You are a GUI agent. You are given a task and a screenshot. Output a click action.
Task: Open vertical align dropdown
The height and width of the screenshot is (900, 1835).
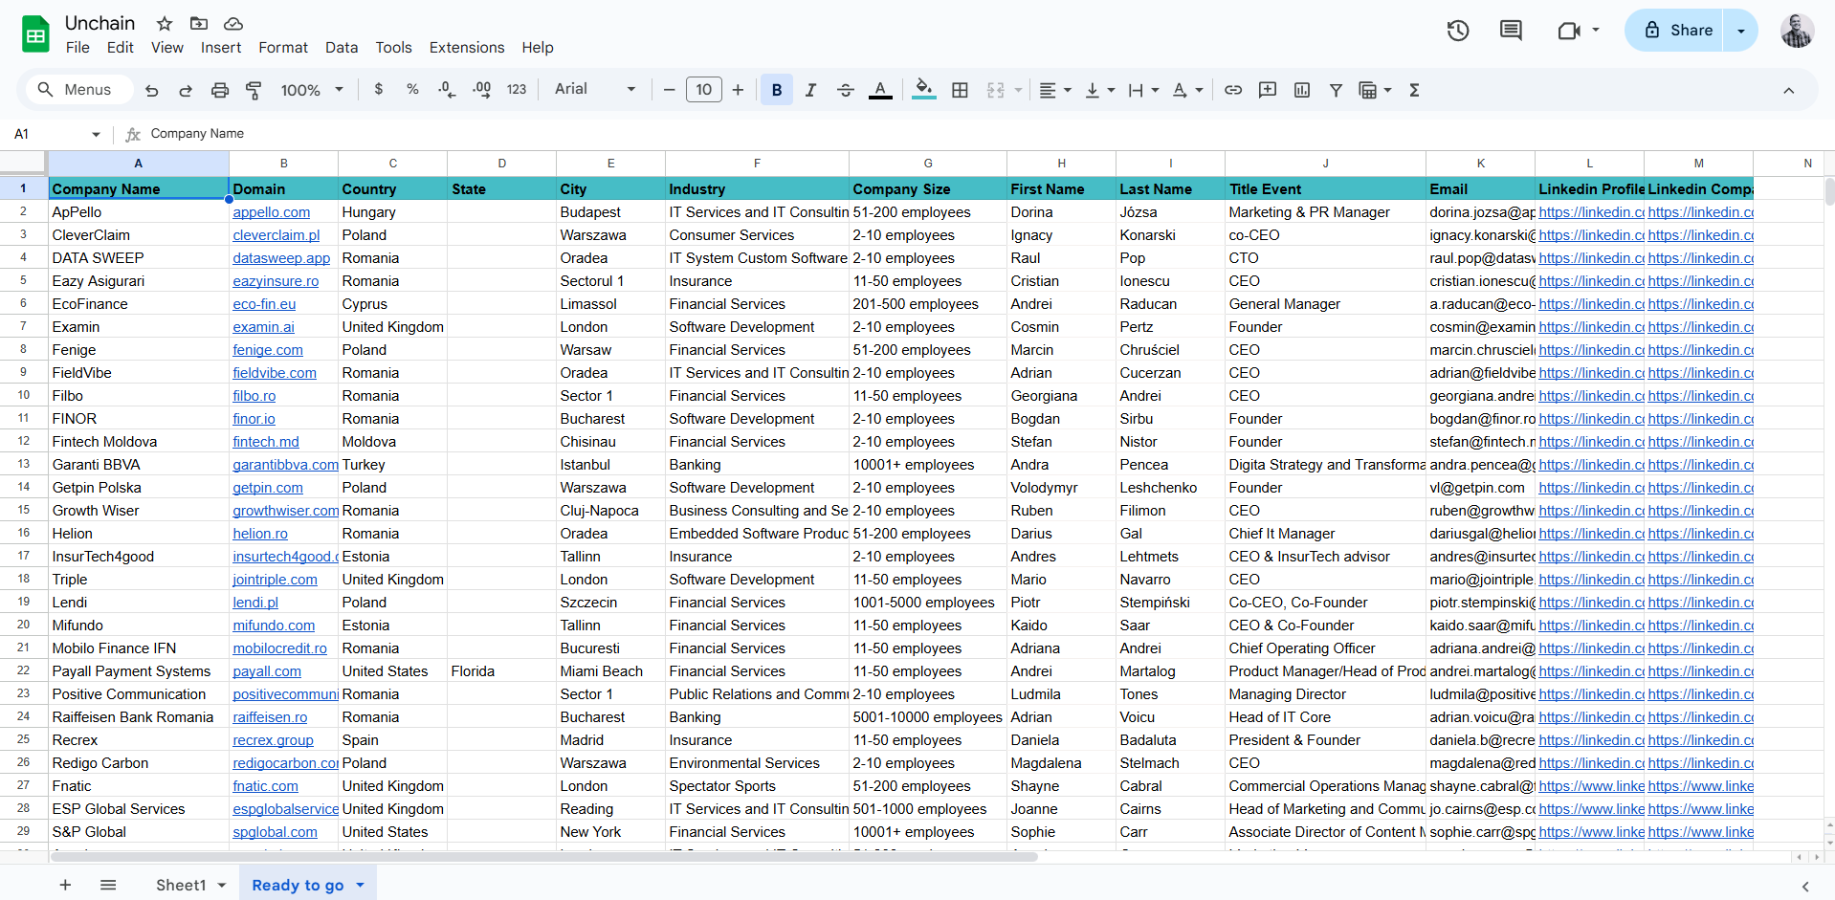[x=1100, y=90]
